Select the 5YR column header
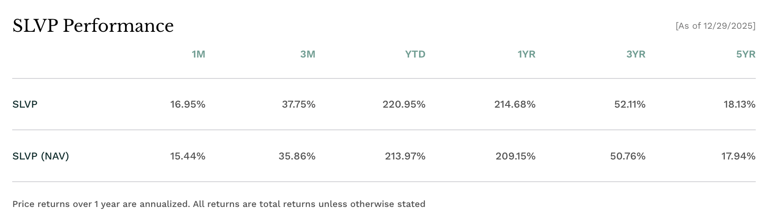Image resolution: width=771 pixels, height=217 pixels. click(745, 54)
